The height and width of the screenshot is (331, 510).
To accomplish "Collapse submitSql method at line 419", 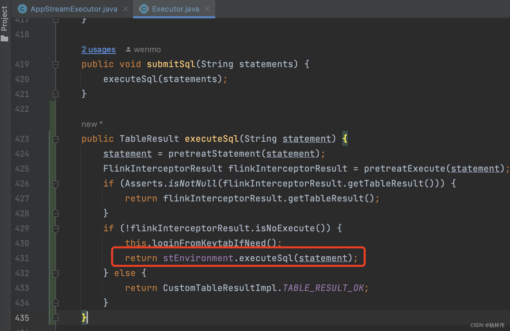I will point(56,64).
